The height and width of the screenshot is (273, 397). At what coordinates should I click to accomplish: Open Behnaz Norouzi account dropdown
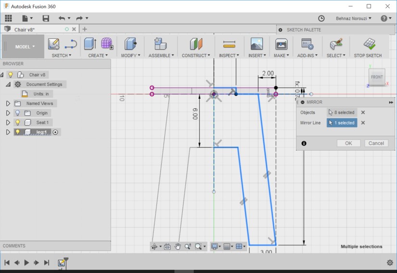(353, 18)
